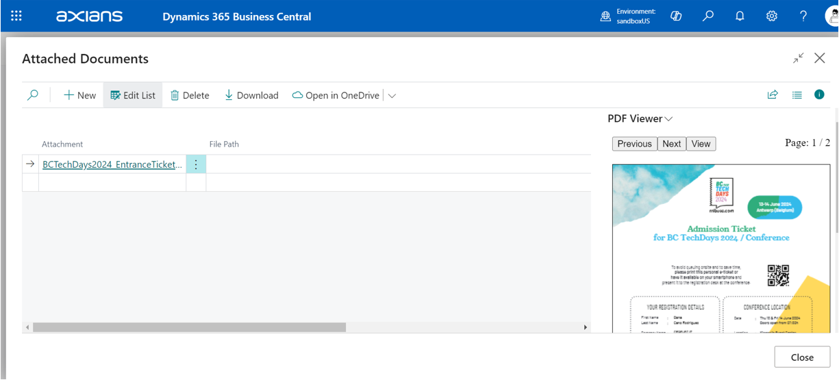Click New in the action bar
Image resolution: width=839 pixels, height=380 pixels.
point(79,95)
